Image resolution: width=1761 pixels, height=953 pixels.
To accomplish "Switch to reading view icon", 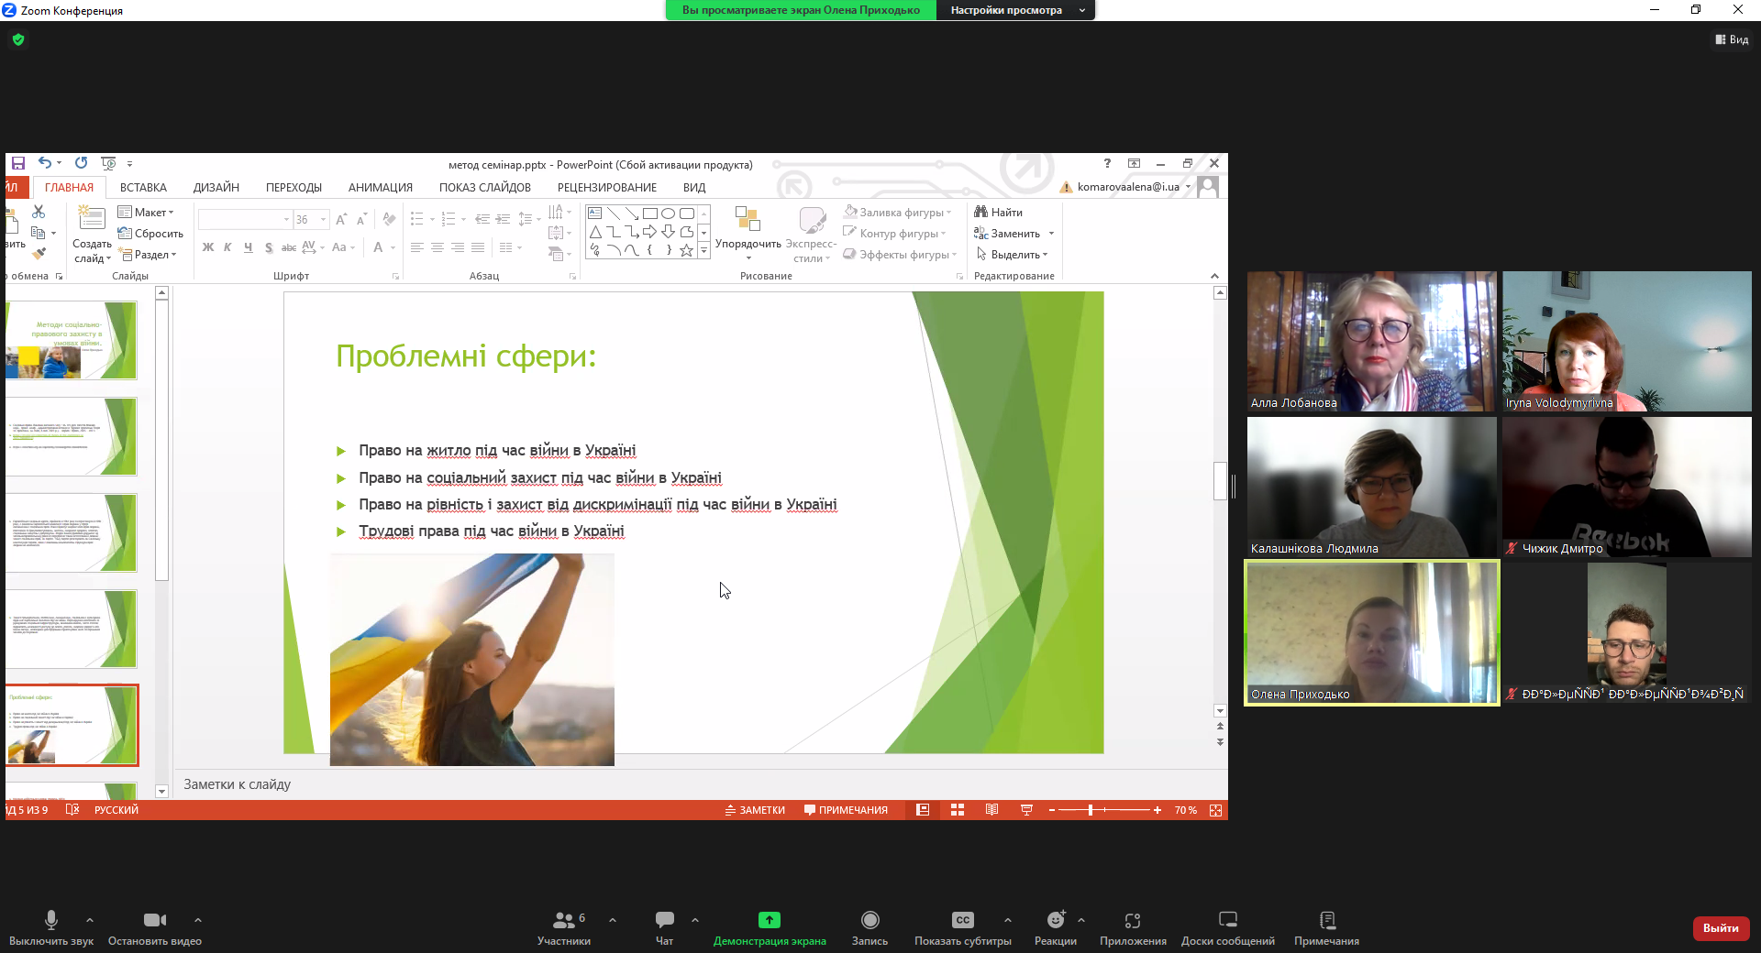I will [x=991, y=810].
